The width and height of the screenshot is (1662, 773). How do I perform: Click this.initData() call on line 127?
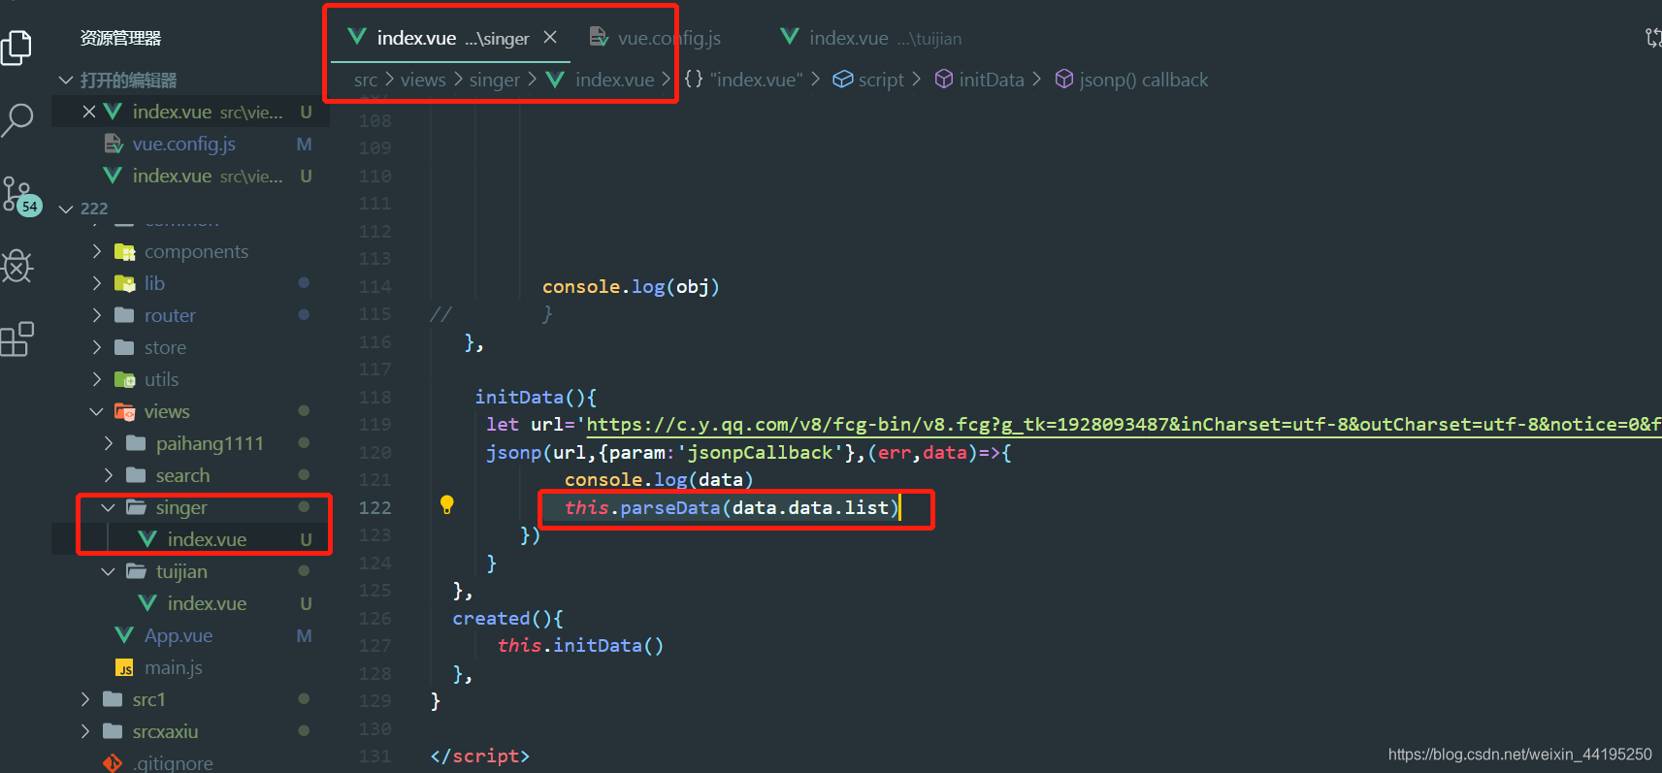coord(580,645)
